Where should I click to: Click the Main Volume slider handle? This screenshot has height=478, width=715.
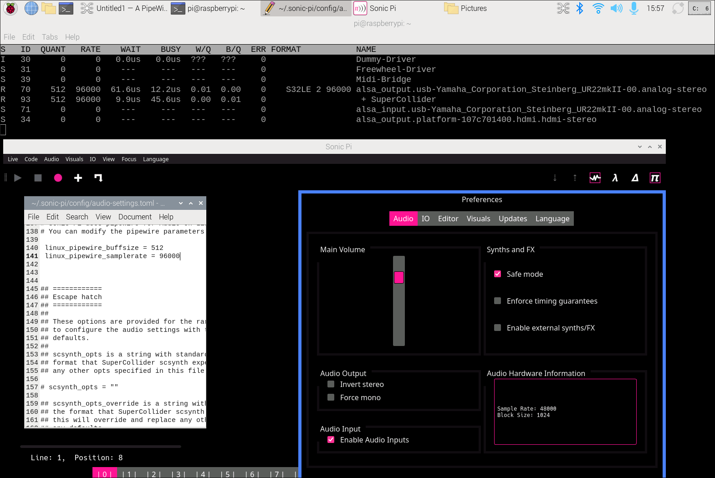pos(399,277)
